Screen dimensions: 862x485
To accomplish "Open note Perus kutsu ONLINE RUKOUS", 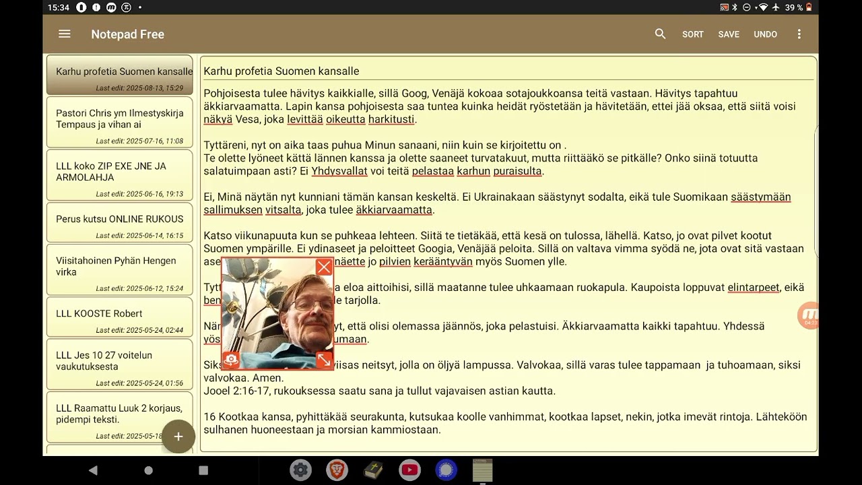I will [x=120, y=222].
